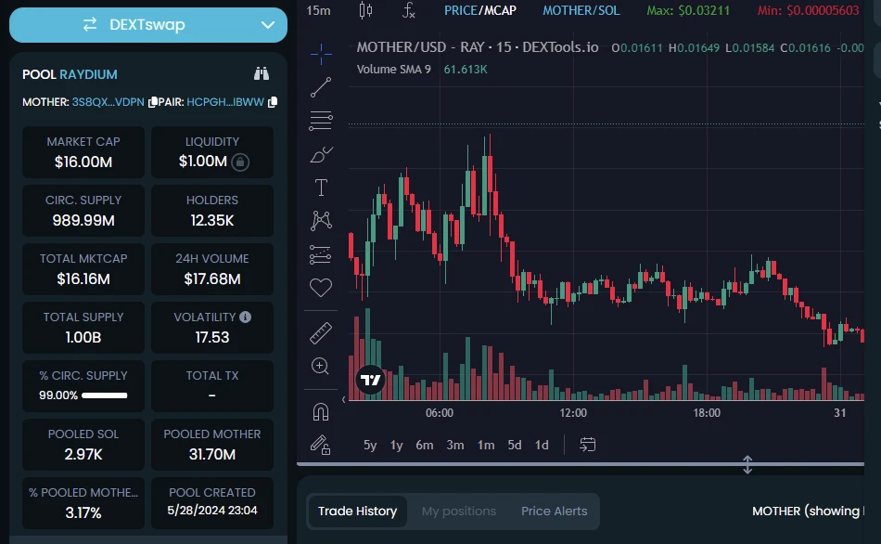Open the Fibonacci retracement tool
Screen dimensions: 881x544
[x=321, y=121]
